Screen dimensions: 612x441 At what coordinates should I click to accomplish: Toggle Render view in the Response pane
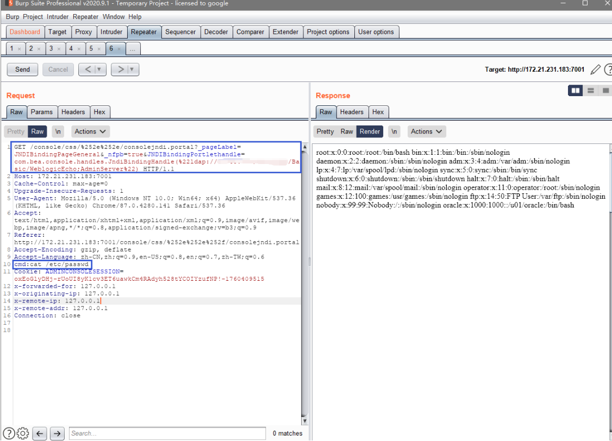tap(370, 131)
